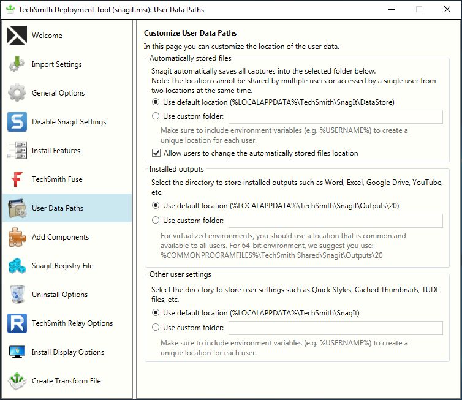Click the automatically stored files custom folder field

coord(336,116)
